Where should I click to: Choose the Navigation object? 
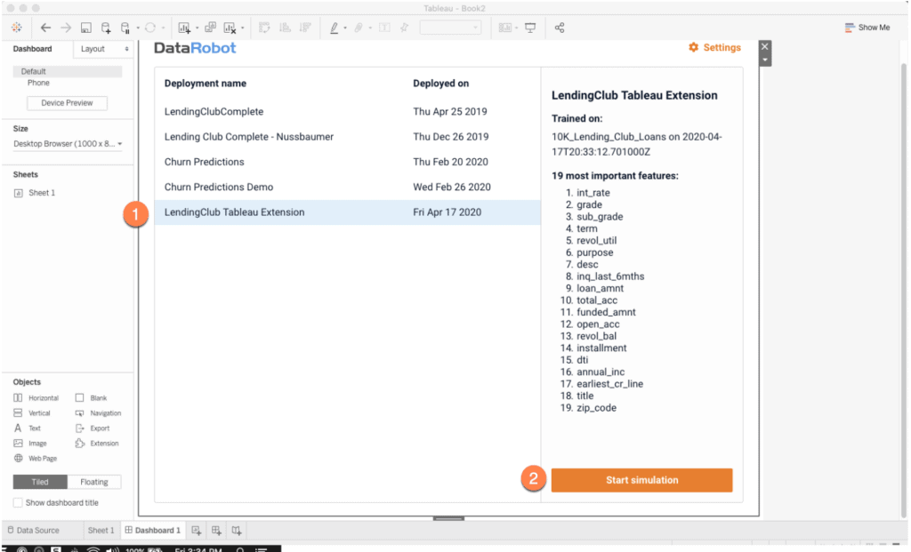98,413
